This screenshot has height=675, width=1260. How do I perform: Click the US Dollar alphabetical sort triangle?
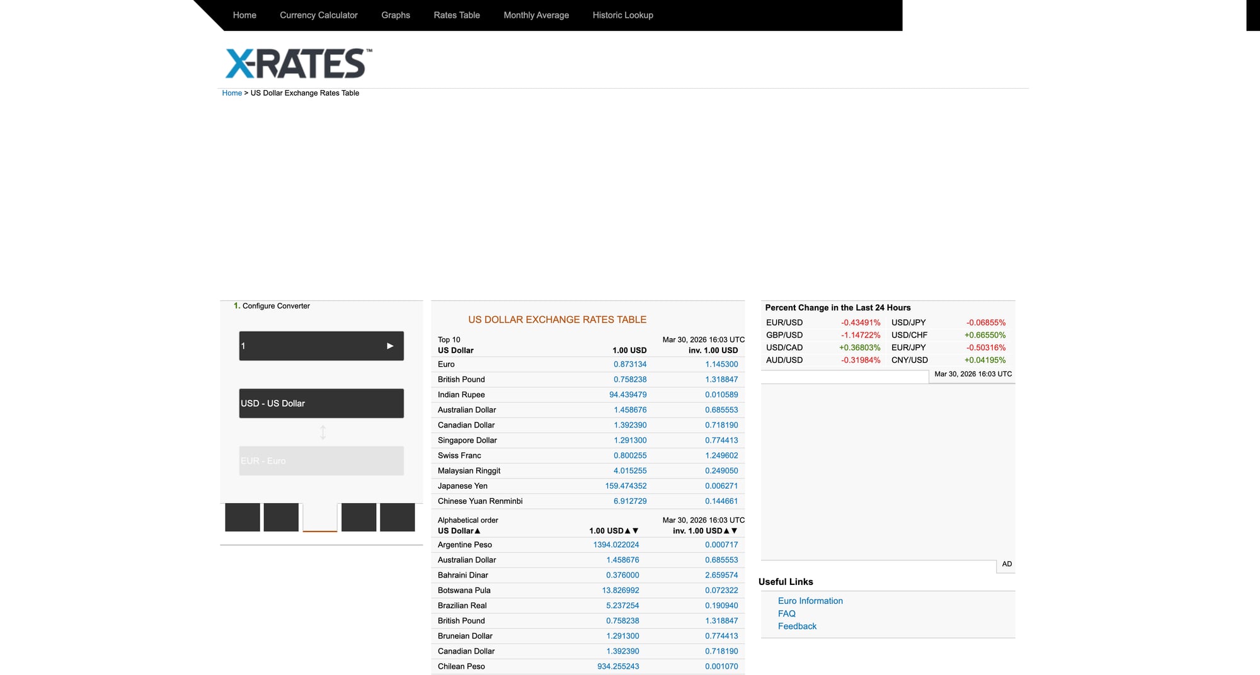pyautogui.click(x=478, y=531)
